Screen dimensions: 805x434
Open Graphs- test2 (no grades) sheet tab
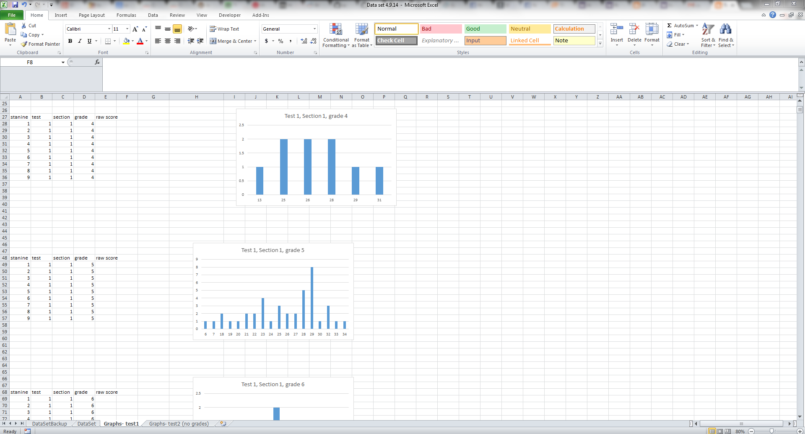179,424
